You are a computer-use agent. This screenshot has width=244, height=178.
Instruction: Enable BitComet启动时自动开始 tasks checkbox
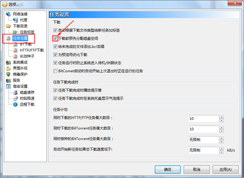click(x=55, y=71)
